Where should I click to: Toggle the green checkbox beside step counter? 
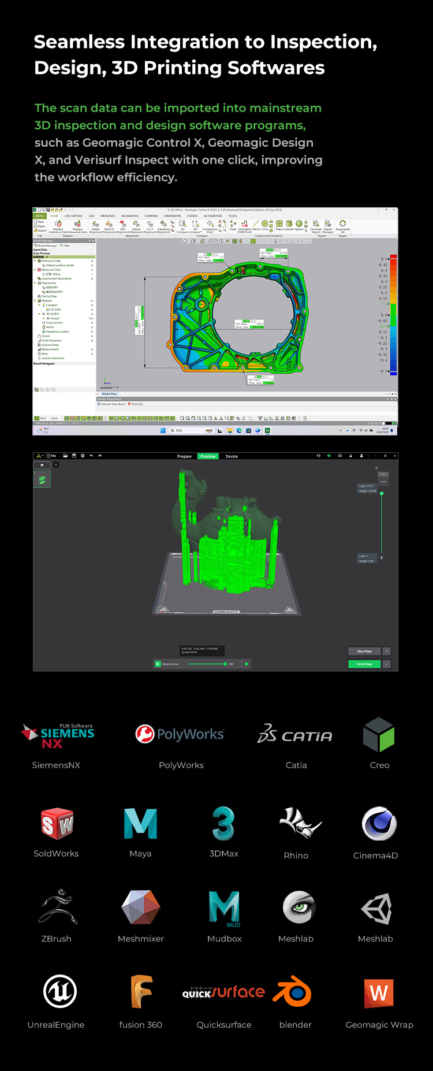[247, 664]
